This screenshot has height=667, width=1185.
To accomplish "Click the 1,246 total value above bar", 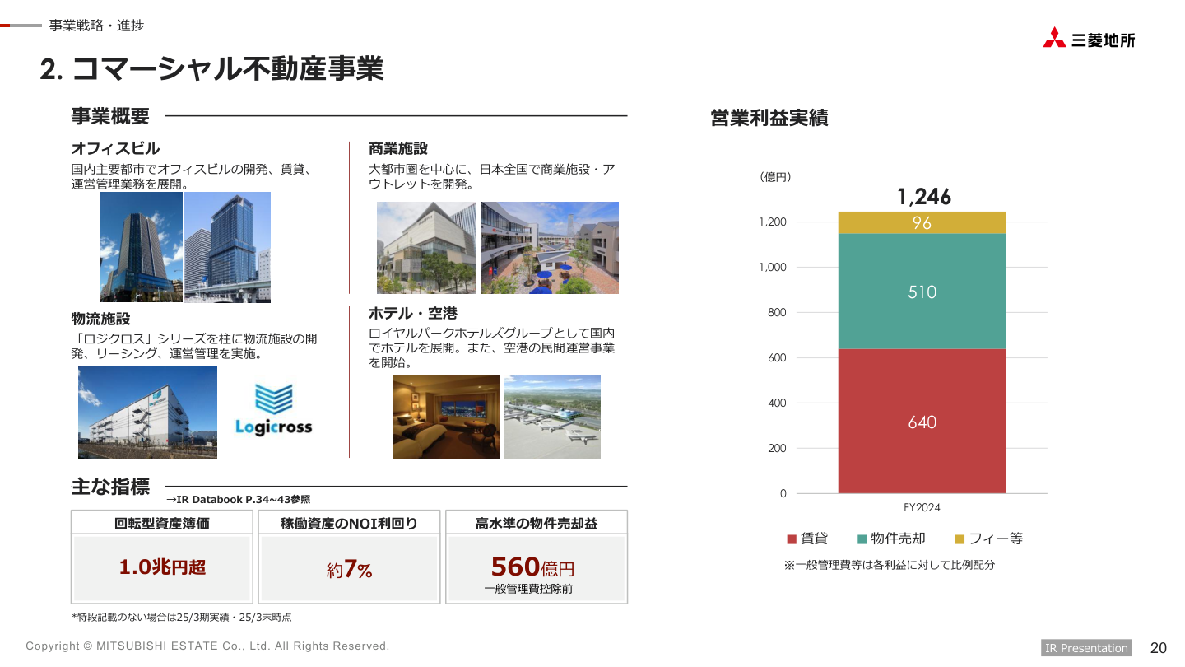I will [923, 197].
